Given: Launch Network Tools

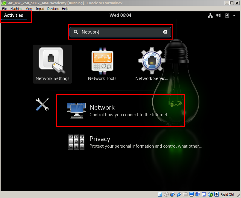Looking at the screenshot, I should (x=102, y=64).
